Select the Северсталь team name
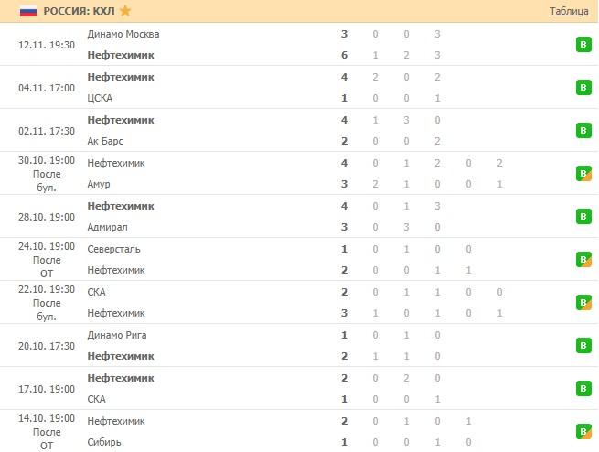This screenshot has width=599, height=452. 113,249
